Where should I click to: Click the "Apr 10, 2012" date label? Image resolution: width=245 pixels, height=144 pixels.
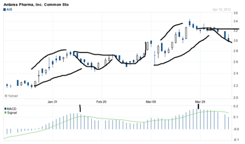[x=221, y=9]
